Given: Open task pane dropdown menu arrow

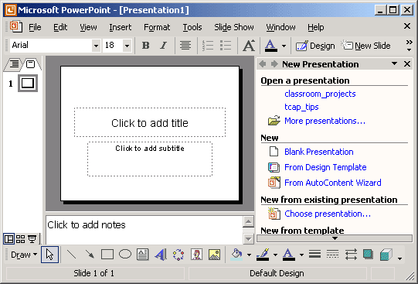Looking at the screenshot, I should coord(394,63).
